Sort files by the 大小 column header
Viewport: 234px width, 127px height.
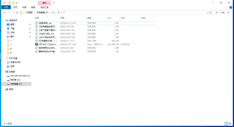point(109,18)
